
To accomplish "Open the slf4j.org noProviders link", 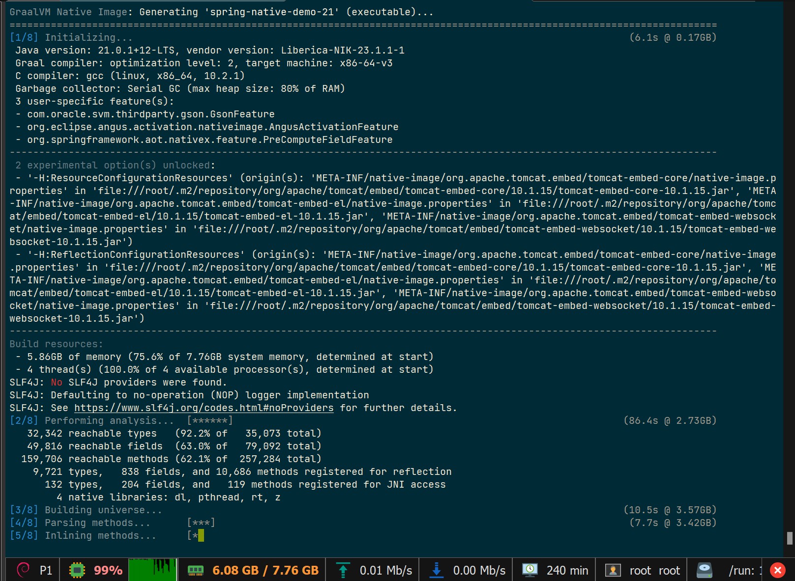I will click(x=204, y=408).
